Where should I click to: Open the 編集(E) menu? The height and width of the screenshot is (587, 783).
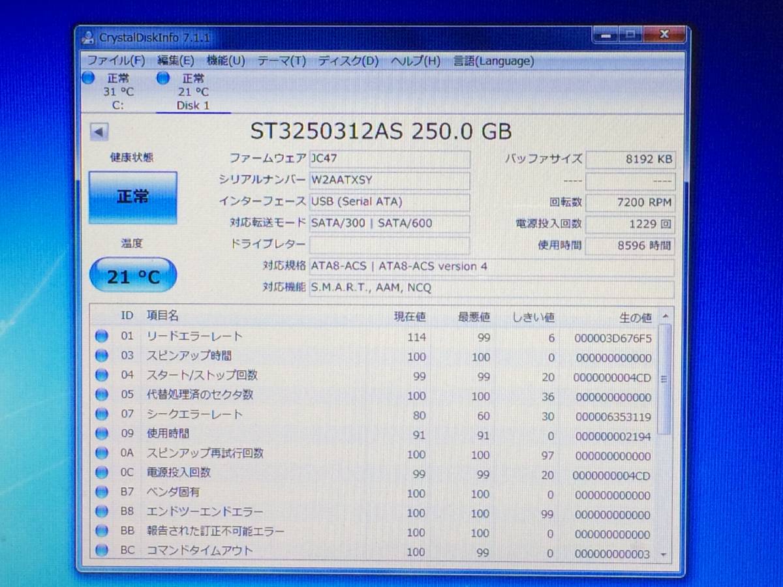tap(176, 61)
